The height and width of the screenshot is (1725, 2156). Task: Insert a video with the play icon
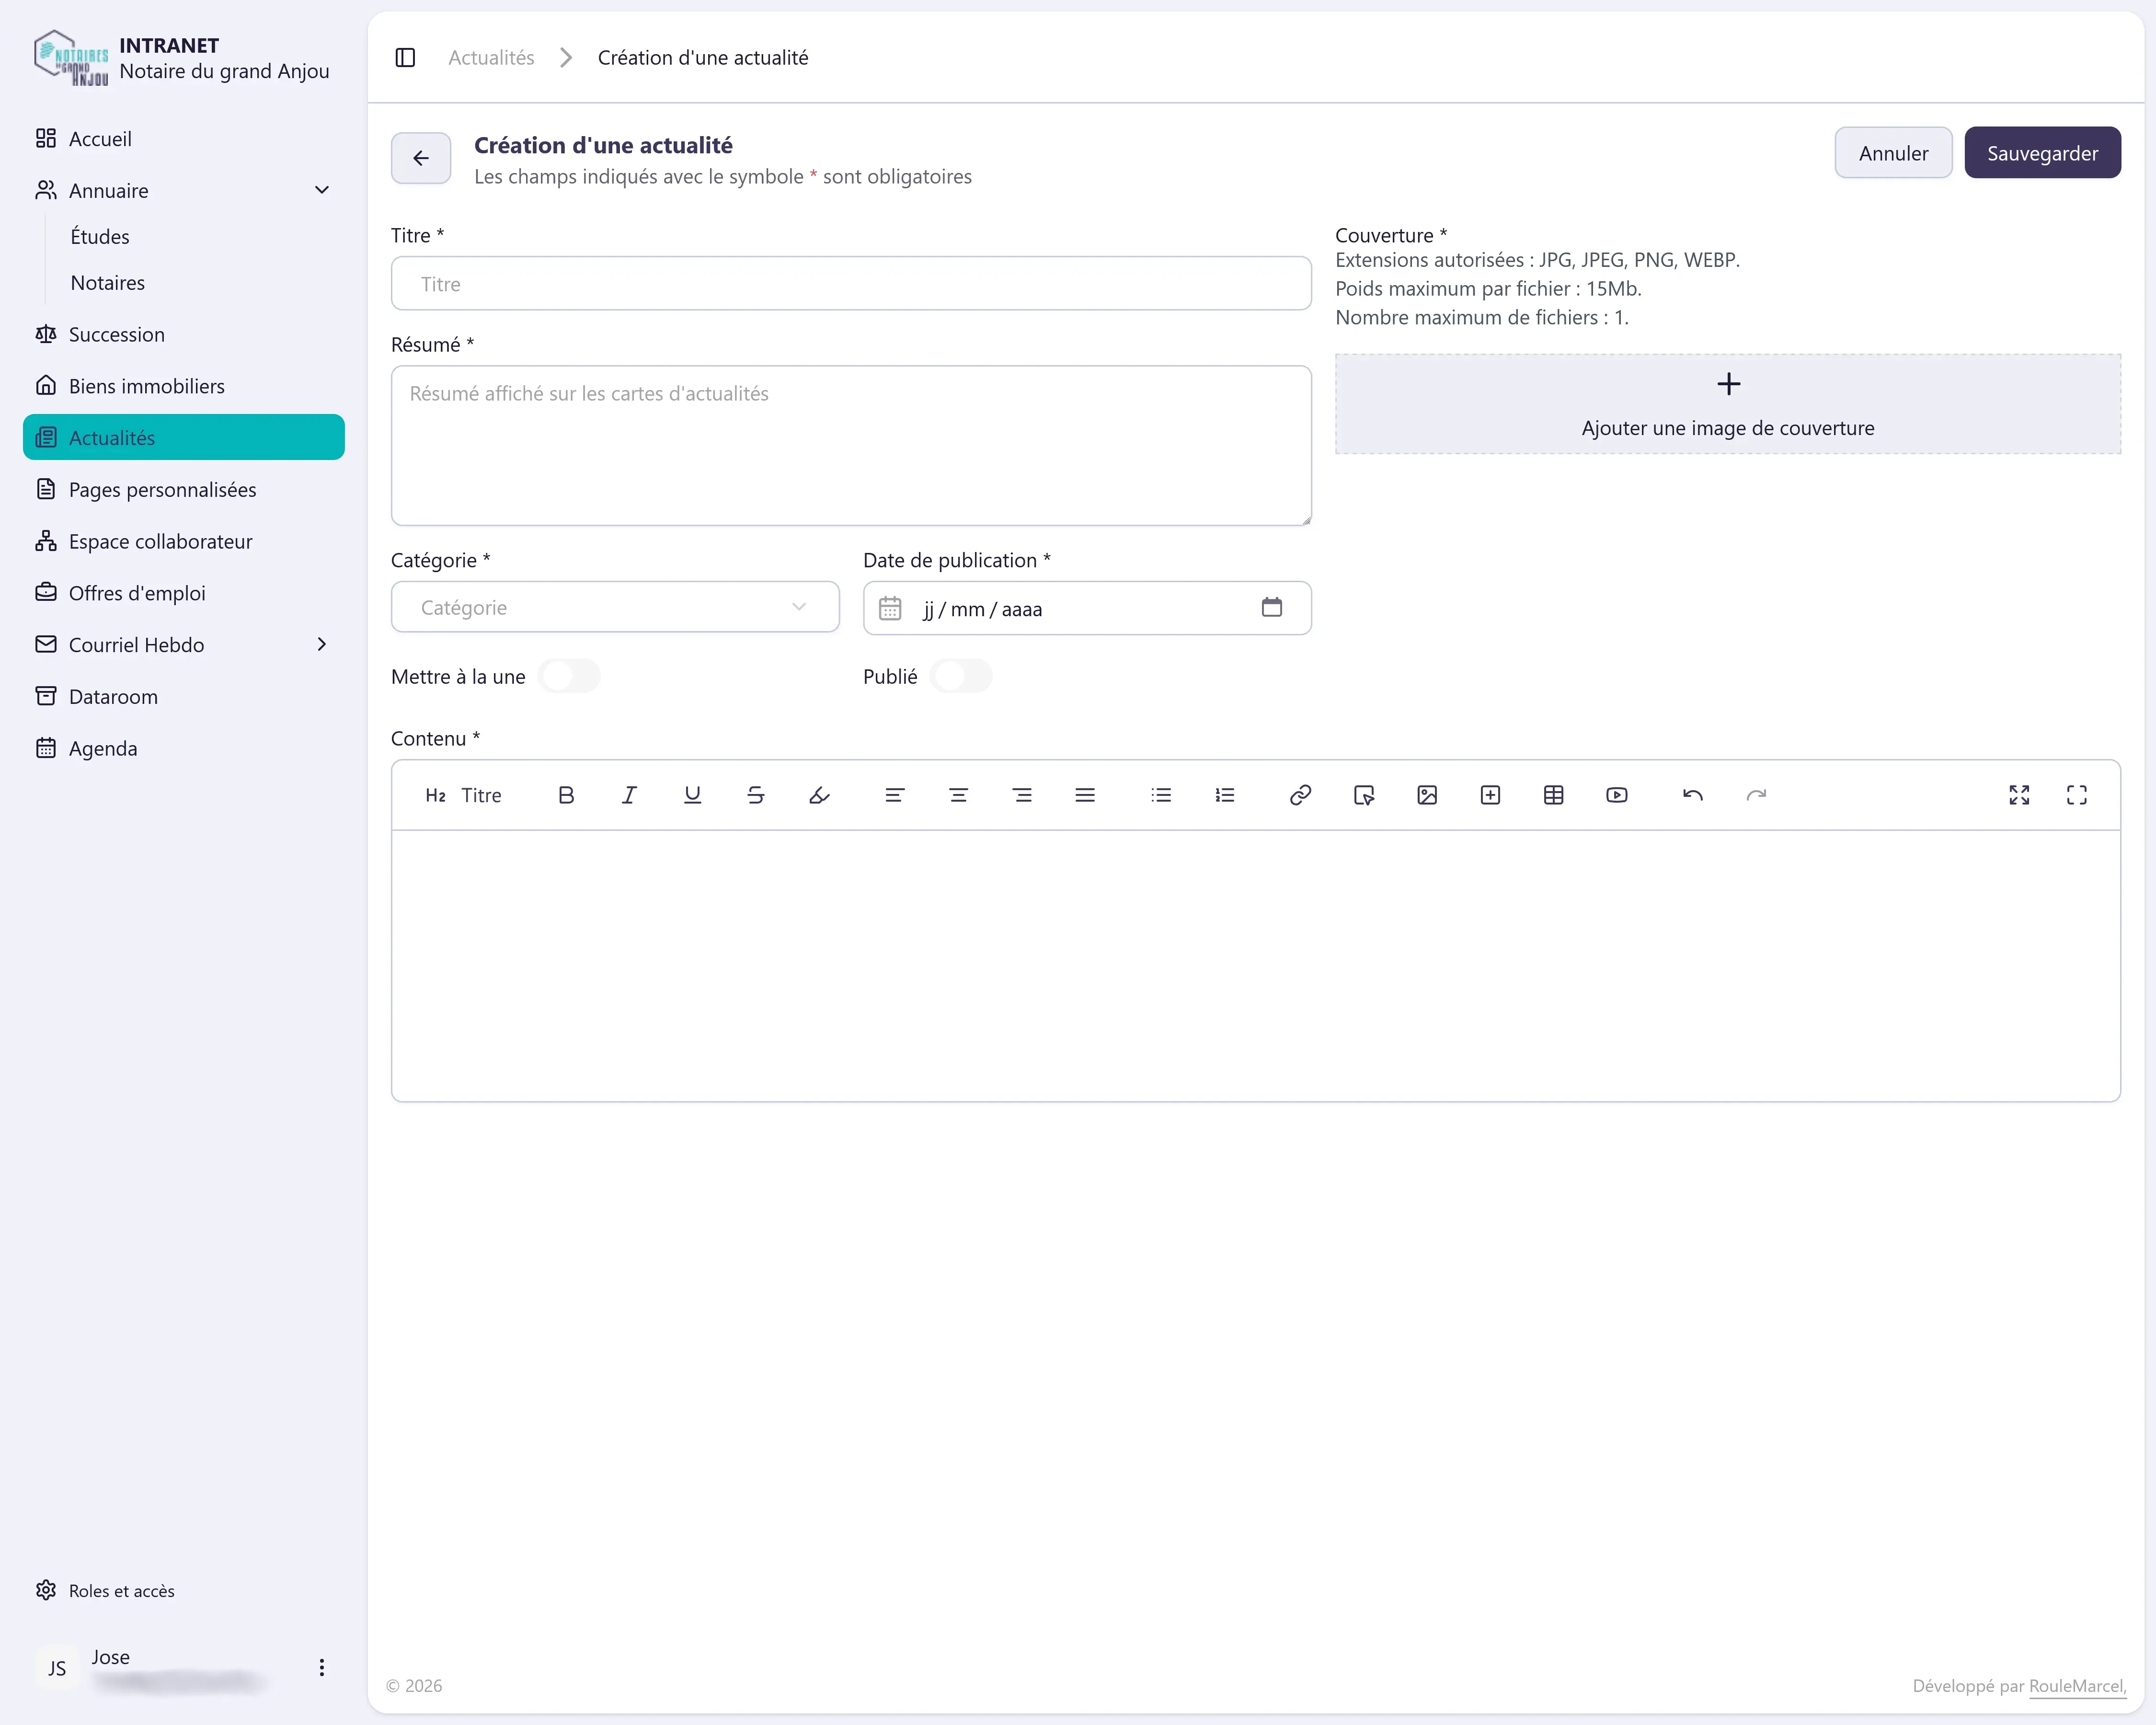click(1617, 795)
